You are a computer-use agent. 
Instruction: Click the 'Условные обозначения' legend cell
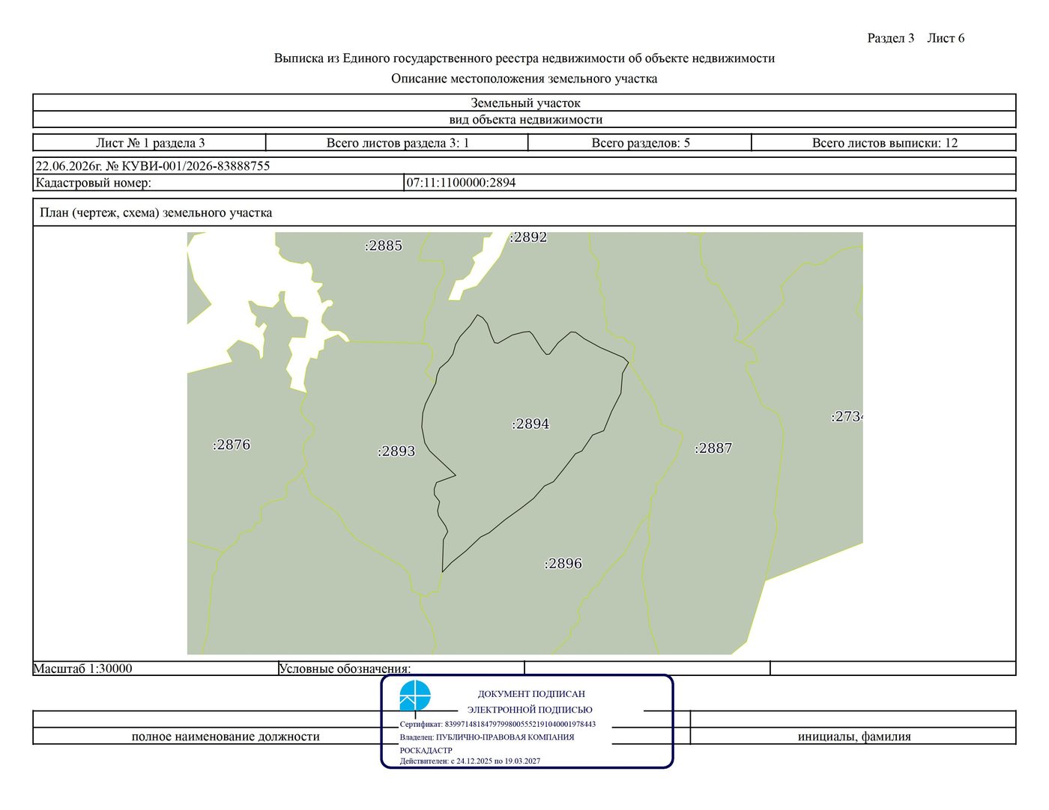[401, 669]
